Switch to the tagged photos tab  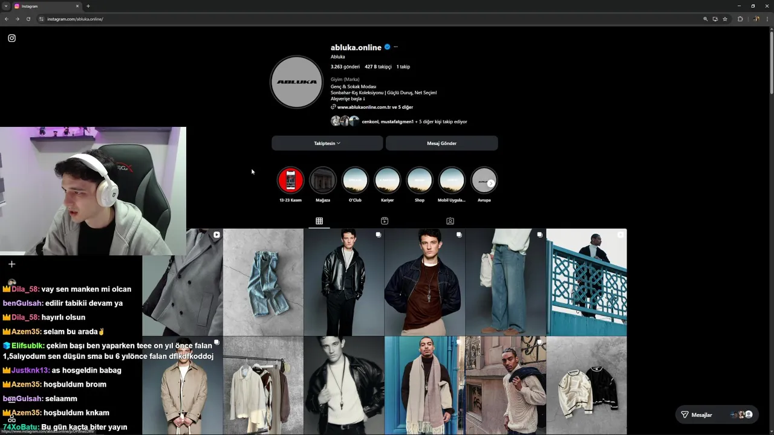pos(450,221)
